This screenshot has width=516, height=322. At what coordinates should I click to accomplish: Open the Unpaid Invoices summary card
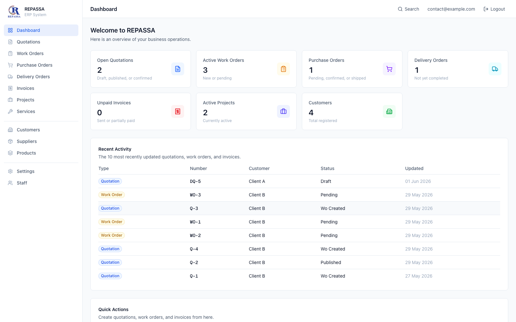141,111
